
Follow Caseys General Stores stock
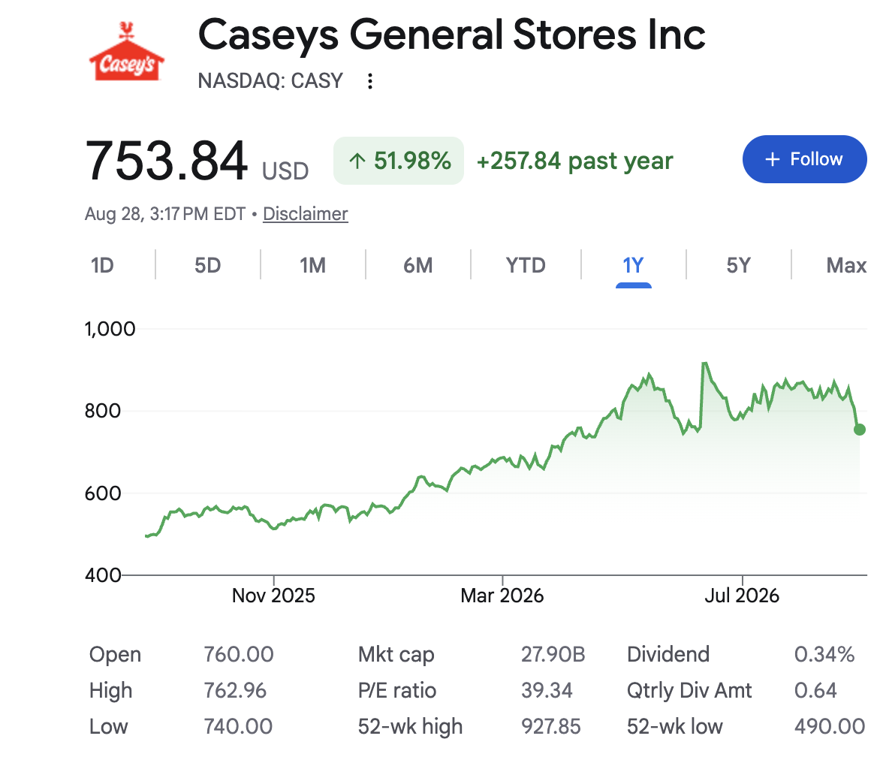pos(804,159)
